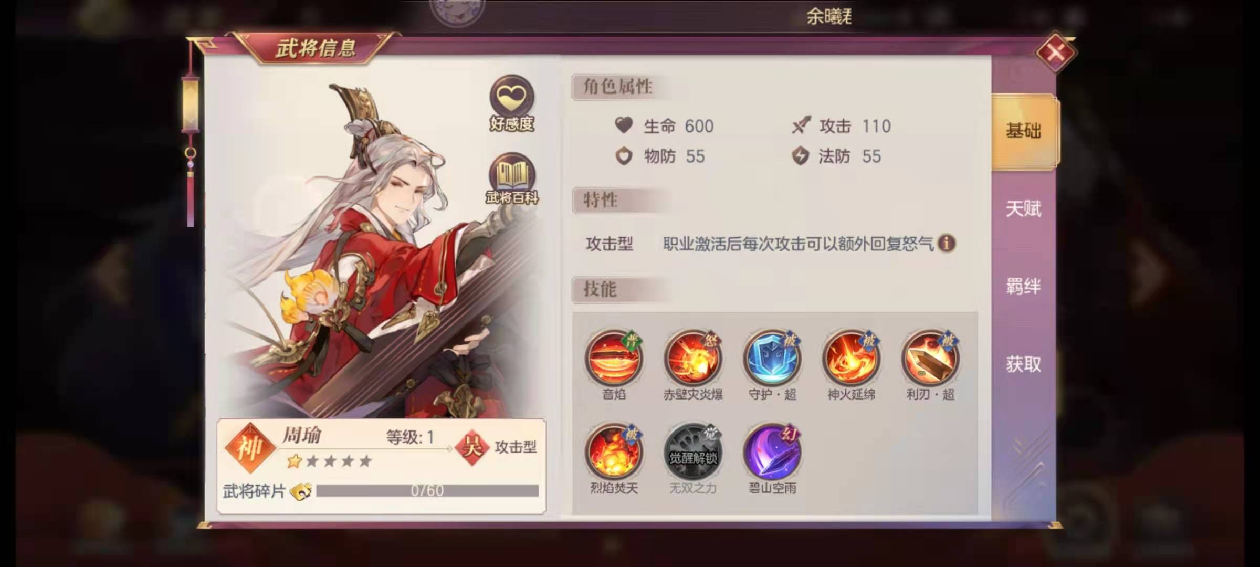Select the 碧山空雨 skill icon
Image resolution: width=1260 pixels, height=567 pixels.
point(772,453)
